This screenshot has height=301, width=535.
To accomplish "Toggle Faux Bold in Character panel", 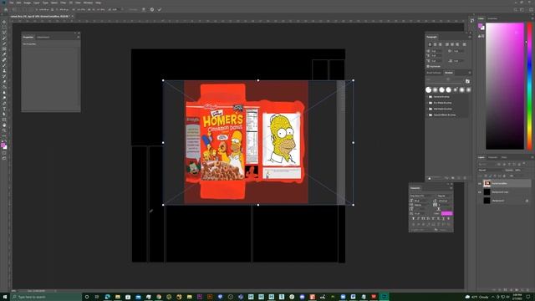I will 414,218.
